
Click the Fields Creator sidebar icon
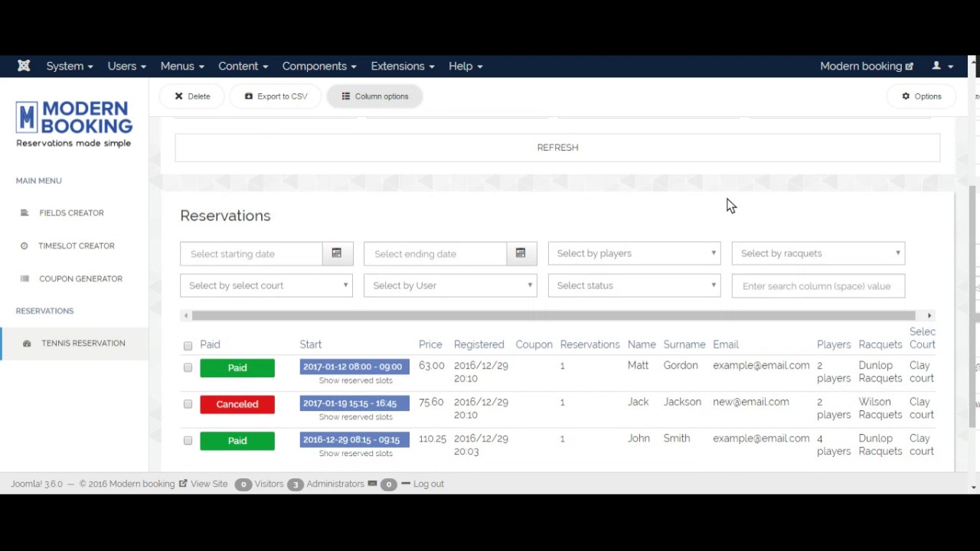24,213
